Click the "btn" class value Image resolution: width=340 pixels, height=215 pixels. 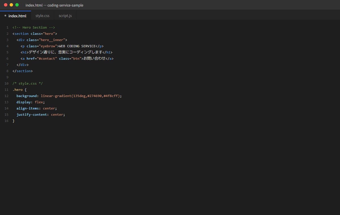coord(76,59)
